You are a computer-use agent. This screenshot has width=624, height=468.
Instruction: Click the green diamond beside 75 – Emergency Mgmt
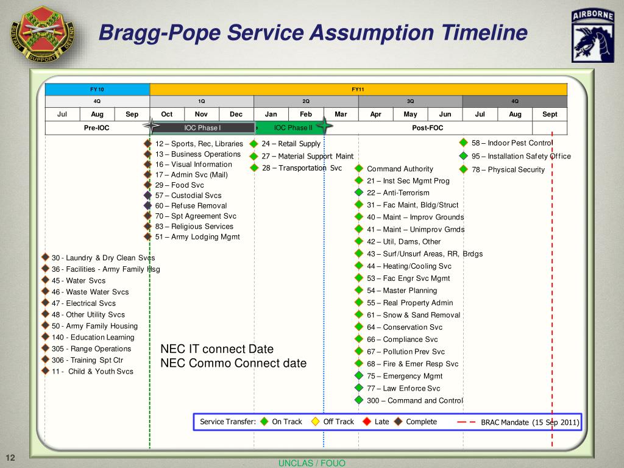point(359,375)
